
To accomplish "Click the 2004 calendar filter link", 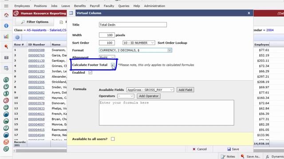I will tap(270, 30).
